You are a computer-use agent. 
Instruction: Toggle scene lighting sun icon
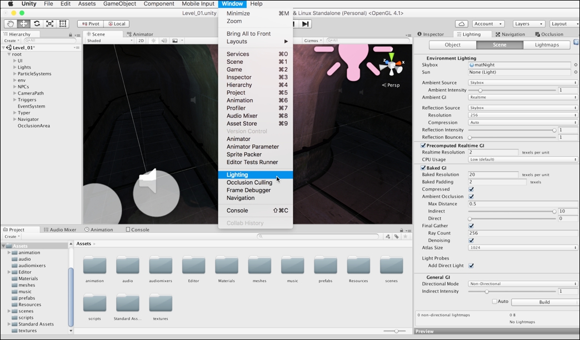click(153, 40)
